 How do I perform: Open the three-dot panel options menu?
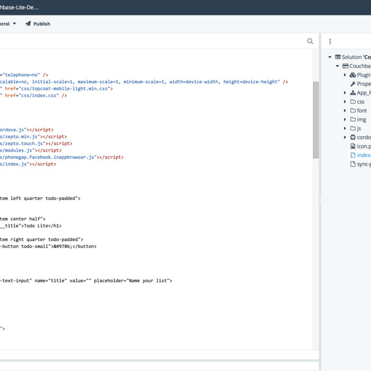(330, 41)
